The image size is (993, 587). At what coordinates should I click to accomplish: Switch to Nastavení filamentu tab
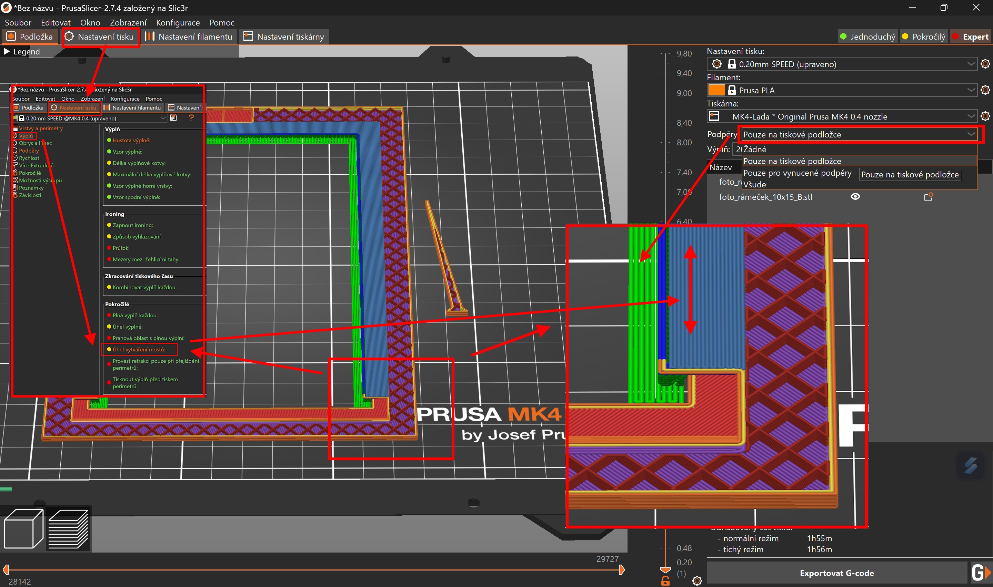(x=189, y=37)
